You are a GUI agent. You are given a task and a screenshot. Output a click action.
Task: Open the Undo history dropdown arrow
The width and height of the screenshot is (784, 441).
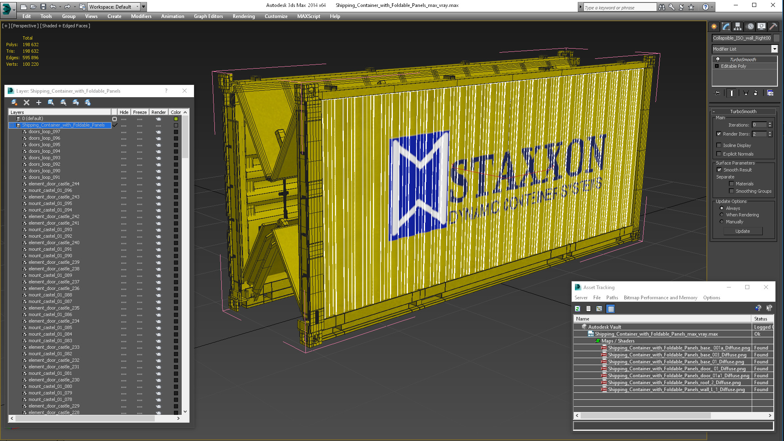point(60,7)
